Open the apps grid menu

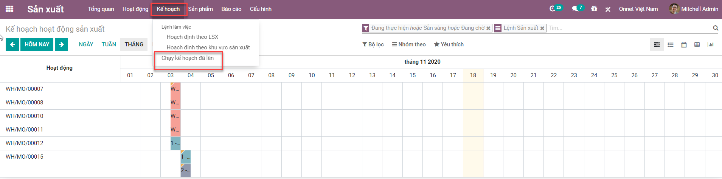(9, 9)
